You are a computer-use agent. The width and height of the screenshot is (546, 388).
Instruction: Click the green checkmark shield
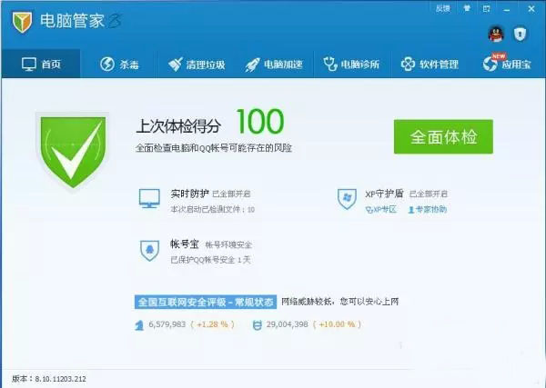(x=73, y=152)
